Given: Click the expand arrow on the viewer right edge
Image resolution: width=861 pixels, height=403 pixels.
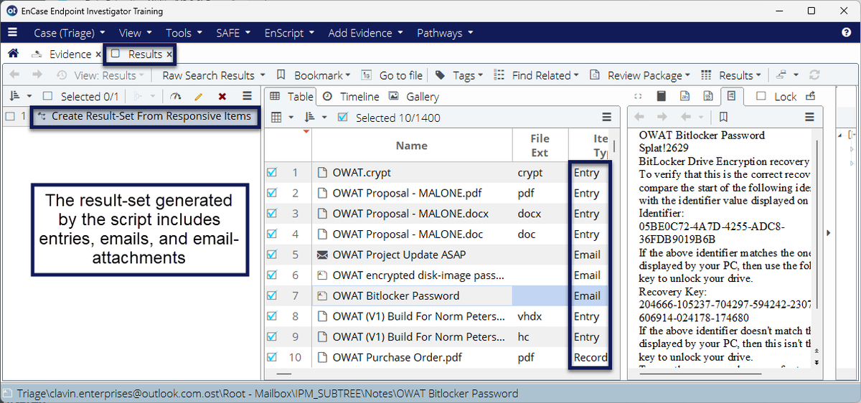Looking at the screenshot, I should pyautogui.click(x=829, y=232).
